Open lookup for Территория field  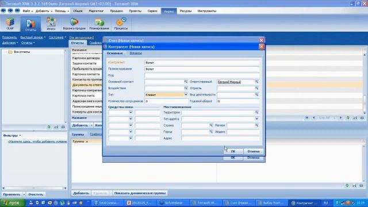256,113
